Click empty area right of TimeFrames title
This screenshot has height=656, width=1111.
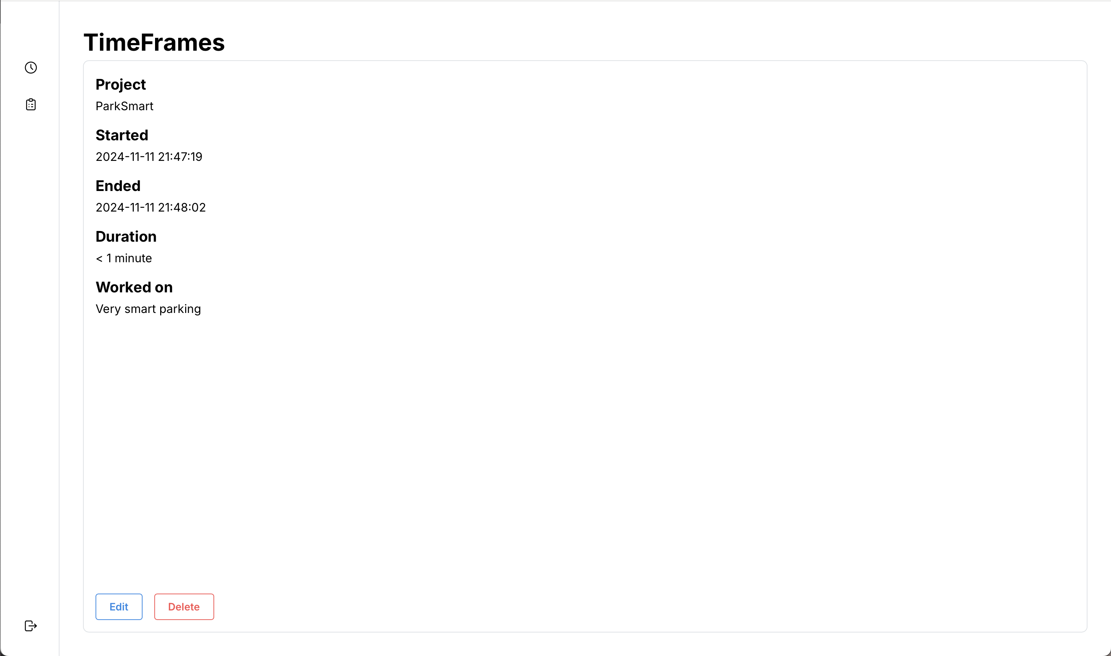(x=654, y=43)
